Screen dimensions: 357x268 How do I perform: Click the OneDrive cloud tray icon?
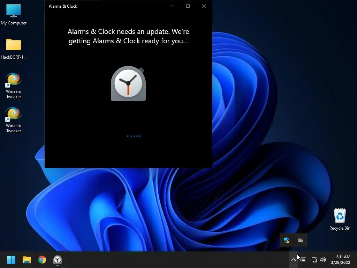[301, 240]
